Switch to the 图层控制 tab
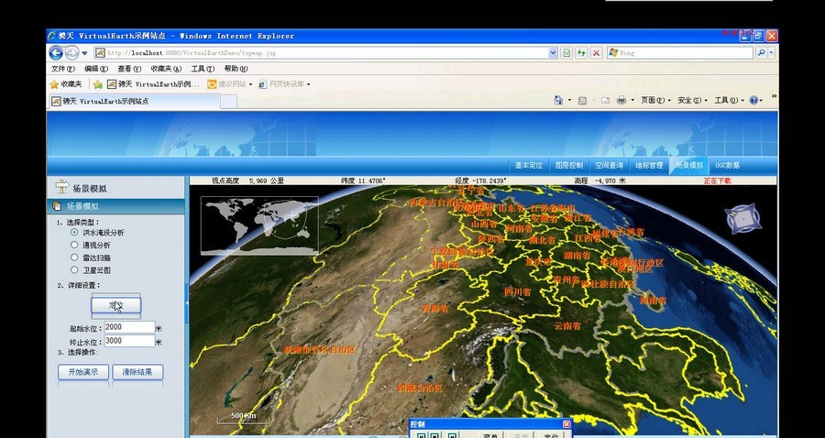 click(568, 166)
